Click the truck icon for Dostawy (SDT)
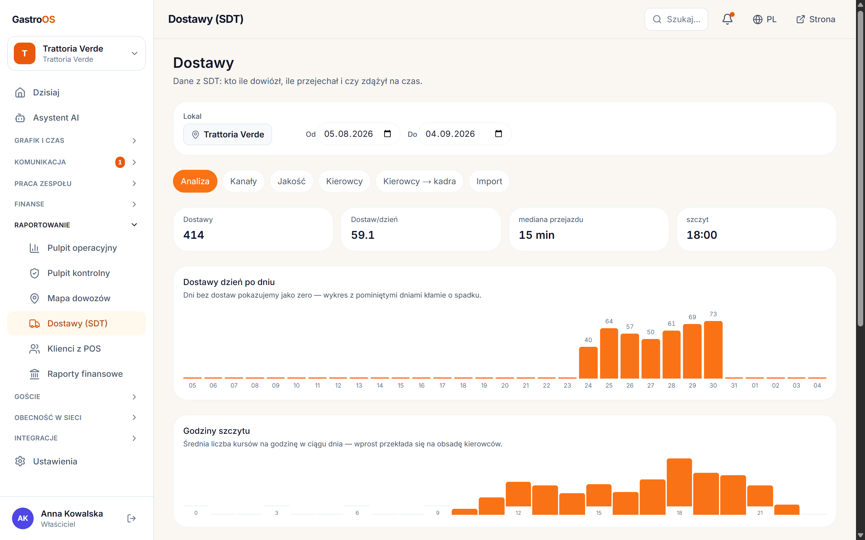The width and height of the screenshot is (865, 540). (34, 324)
